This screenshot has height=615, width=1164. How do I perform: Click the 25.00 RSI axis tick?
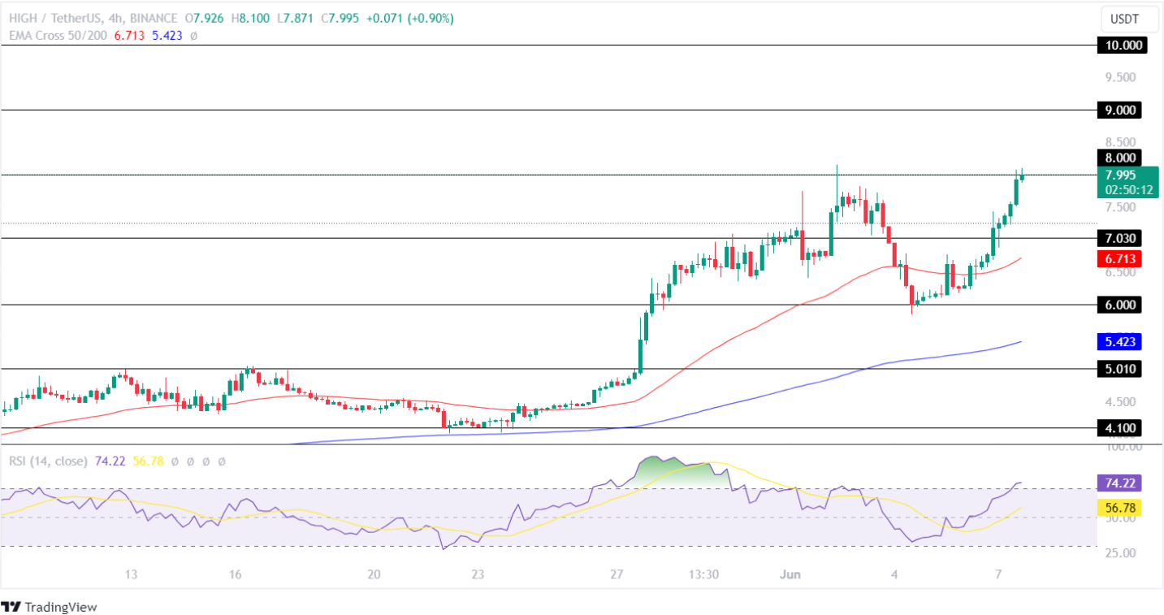[x=1120, y=553]
